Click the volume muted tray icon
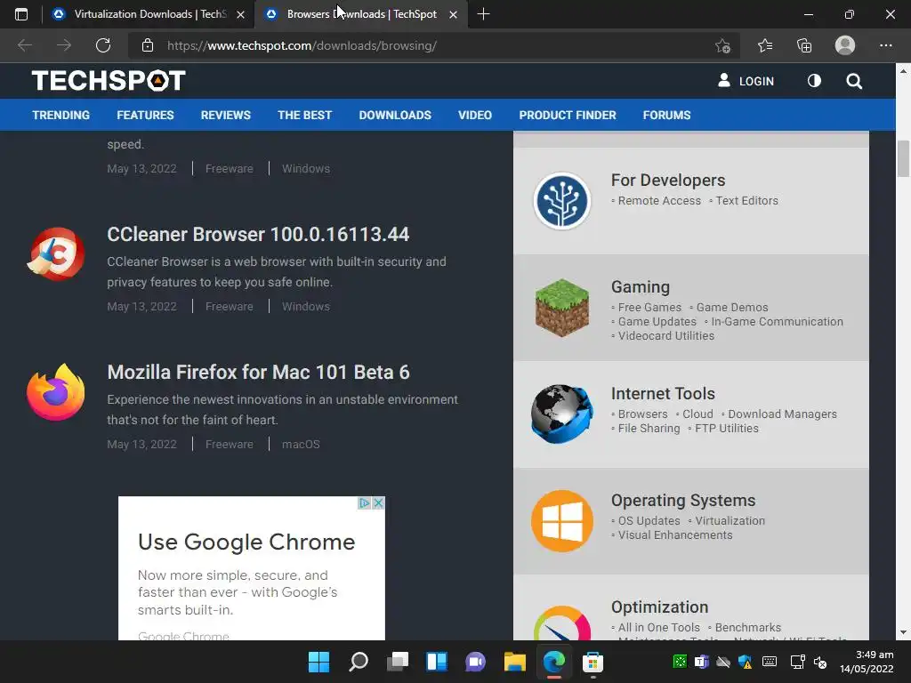Screen dimensions: 911x683 [820, 662]
